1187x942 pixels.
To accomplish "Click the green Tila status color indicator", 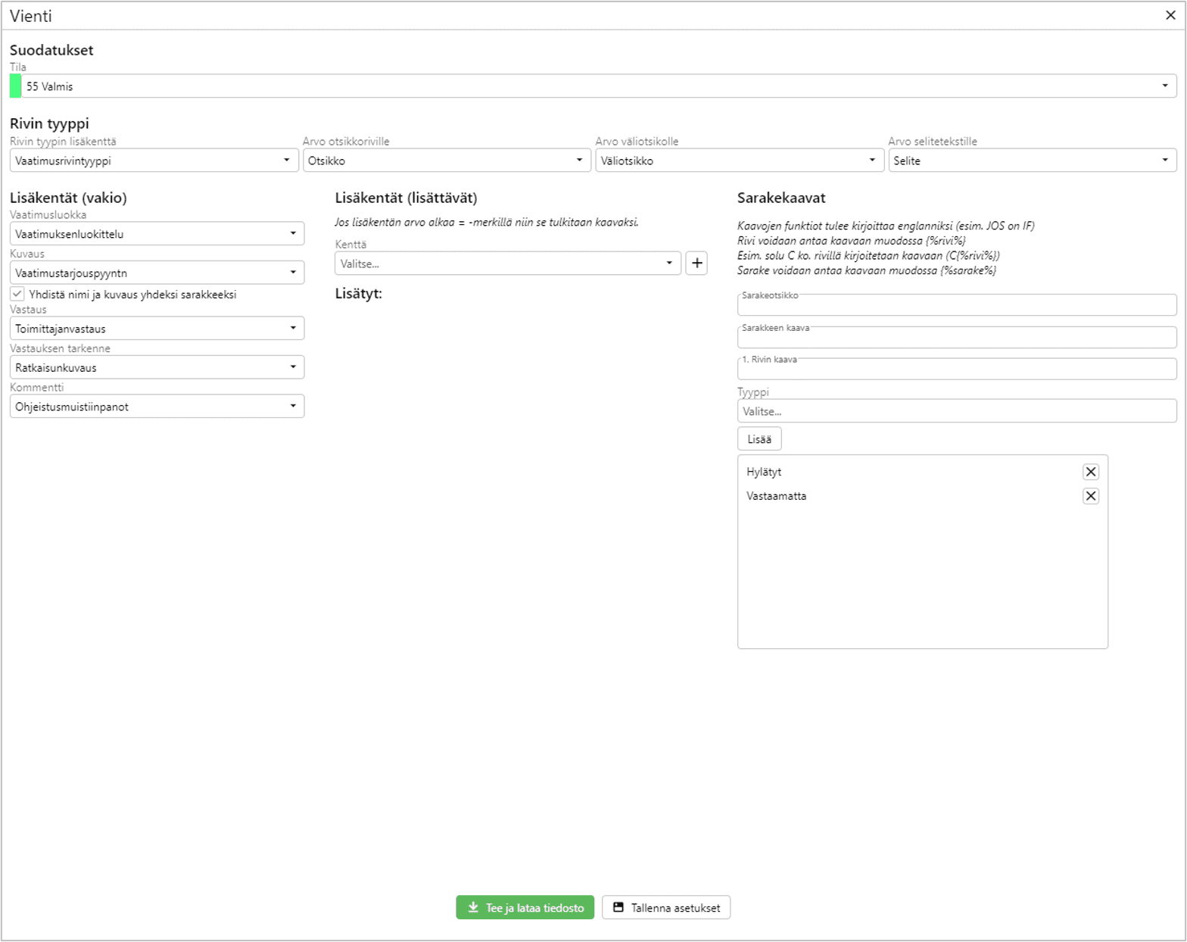I will click(15, 86).
